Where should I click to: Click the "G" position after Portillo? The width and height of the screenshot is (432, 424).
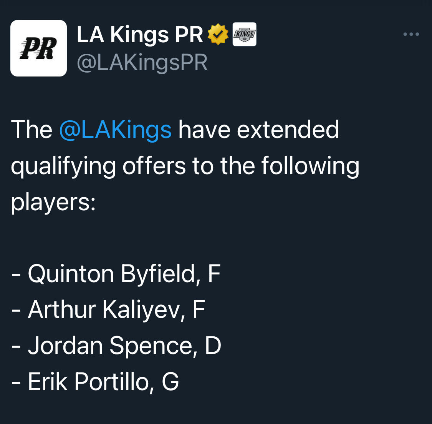170,381
